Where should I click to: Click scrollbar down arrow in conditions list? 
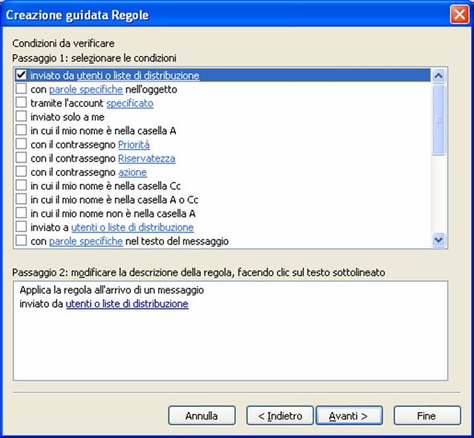(x=439, y=240)
